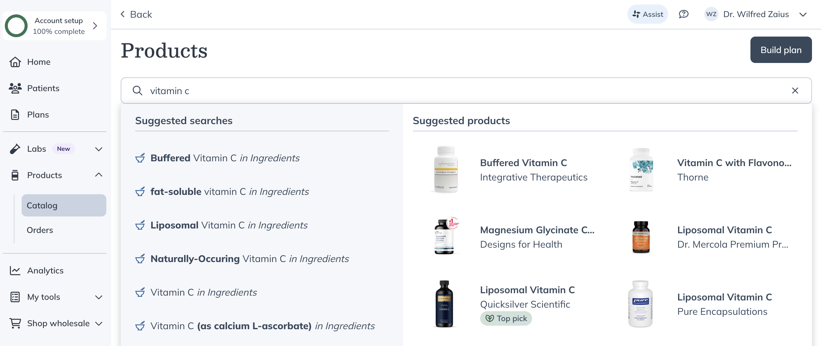Expand the My tools section
The height and width of the screenshot is (346, 821).
(x=98, y=297)
